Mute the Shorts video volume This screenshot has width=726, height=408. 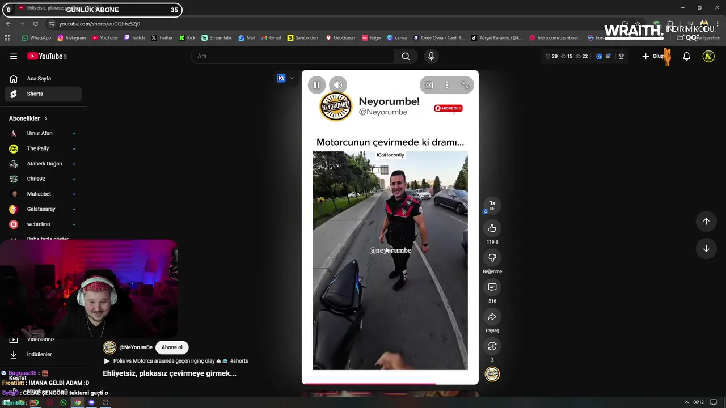[338, 85]
